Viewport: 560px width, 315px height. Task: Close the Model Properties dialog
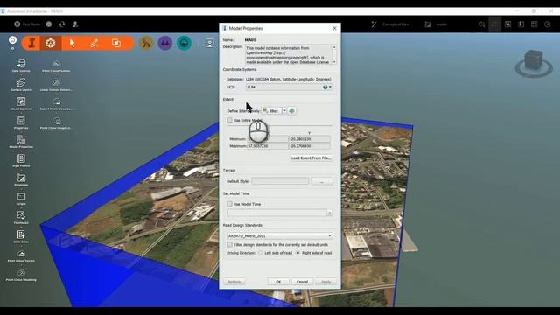point(334,28)
